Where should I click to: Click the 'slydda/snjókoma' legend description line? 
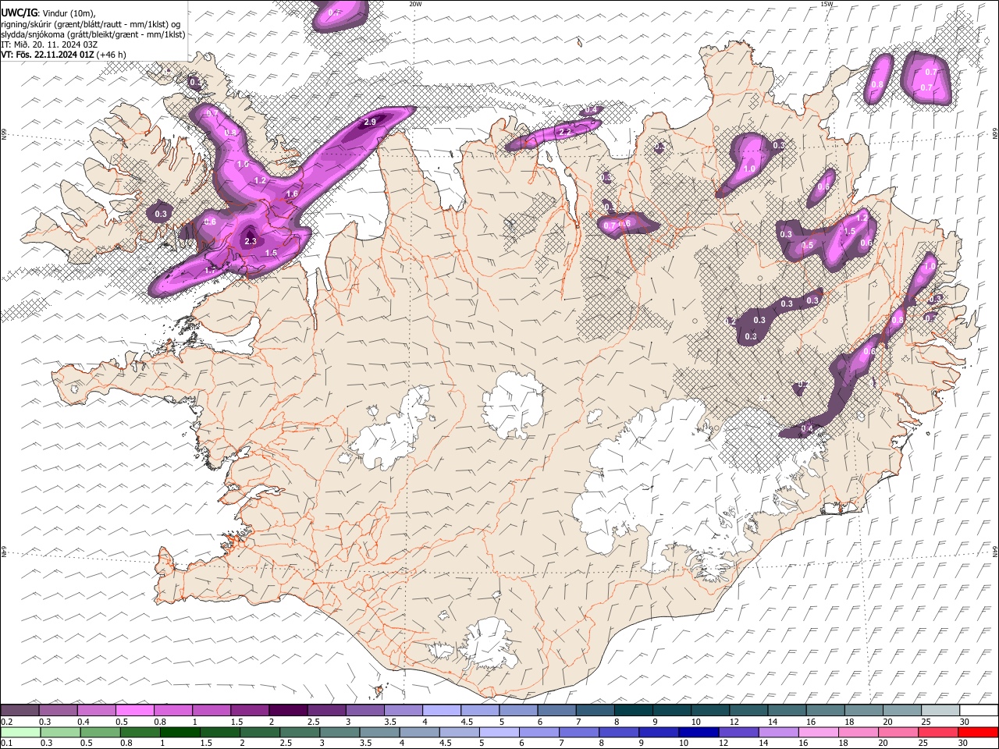pos(93,34)
